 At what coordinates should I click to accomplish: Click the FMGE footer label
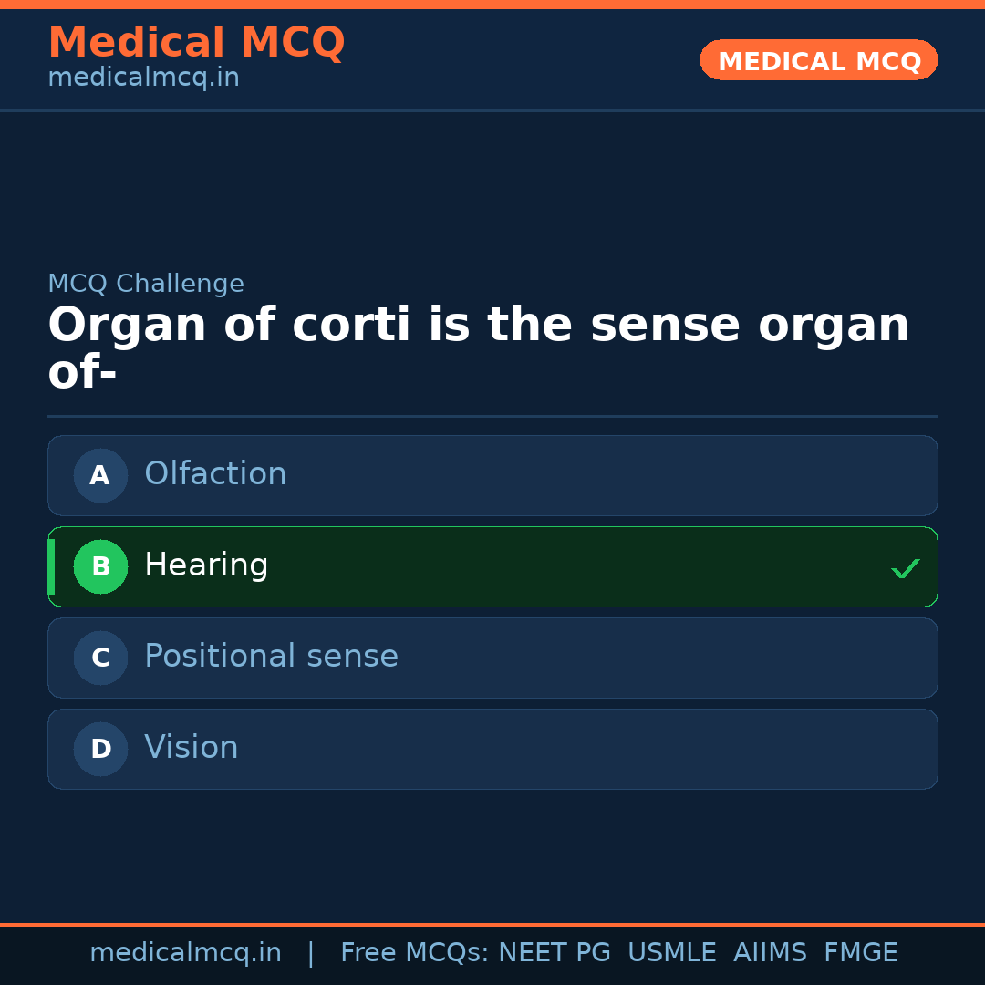click(x=860, y=951)
